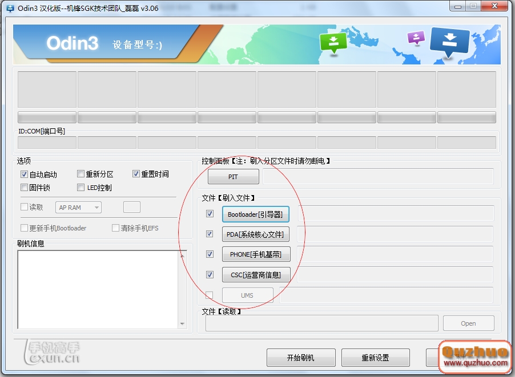Image resolution: width=515 pixels, height=377 pixels.
Task: Click the PIT file path field
Action: tap(379, 177)
